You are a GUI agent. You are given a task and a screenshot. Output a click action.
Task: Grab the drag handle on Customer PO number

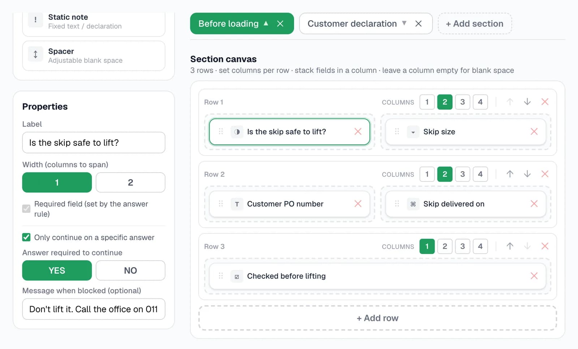221,204
